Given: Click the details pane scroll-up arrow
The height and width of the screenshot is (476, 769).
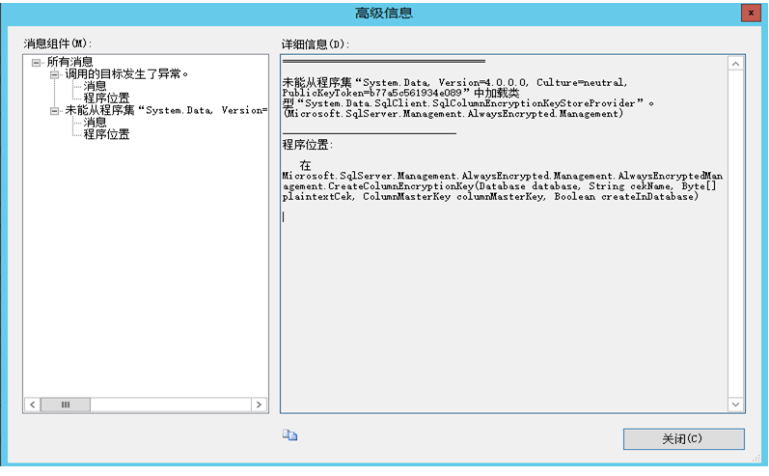Looking at the screenshot, I should tap(735, 64).
